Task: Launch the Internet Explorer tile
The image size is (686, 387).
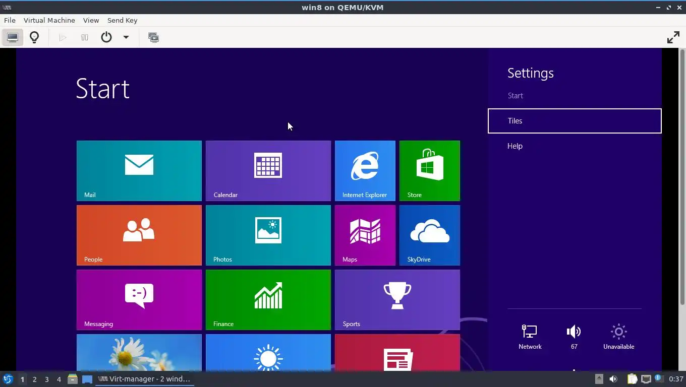Action: 365,171
